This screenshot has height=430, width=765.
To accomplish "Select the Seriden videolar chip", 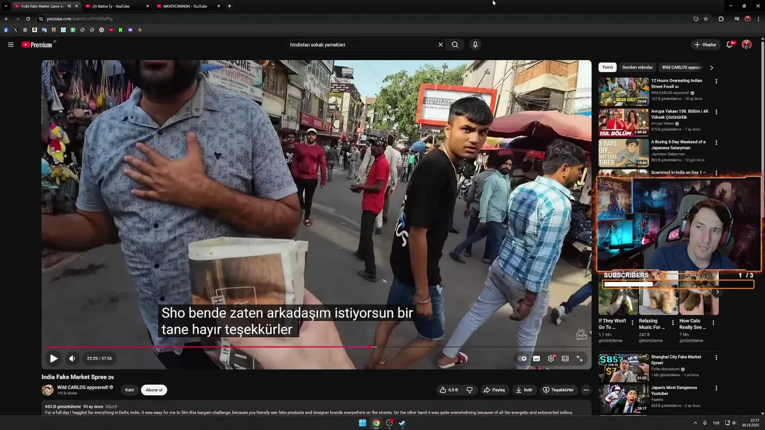I will click(x=637, y=67).
